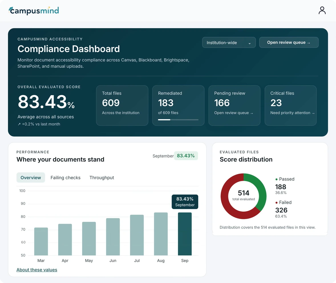Click the Jun bar in chart
Screen dimensions: 336x283
113,237
